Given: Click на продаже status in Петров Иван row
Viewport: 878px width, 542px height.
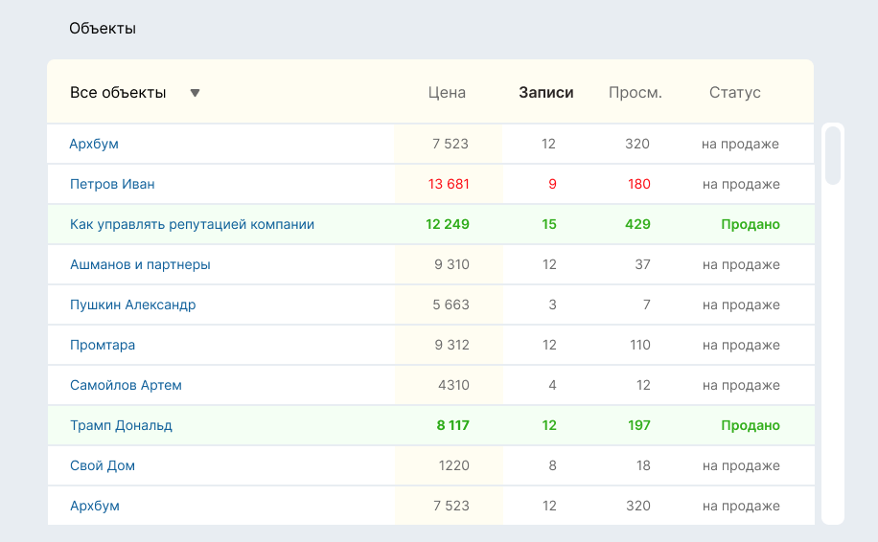Looking at the screenshot, I should coord(741,184).
